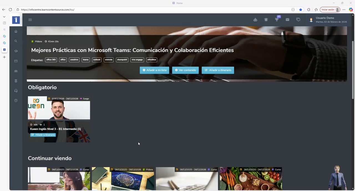The image size is (355, 191).
Task: Open the sidebar community group icon
Action: (16, 71)
